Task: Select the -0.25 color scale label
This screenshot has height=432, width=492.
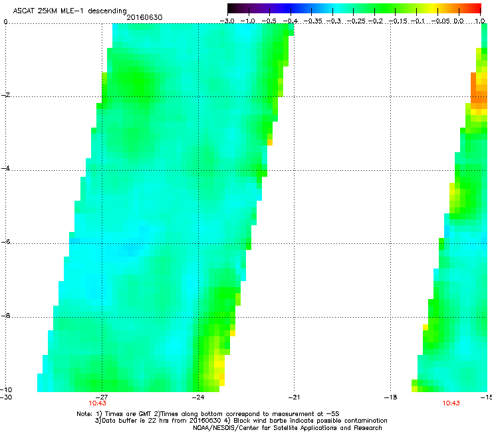Action: click(357, 21)
